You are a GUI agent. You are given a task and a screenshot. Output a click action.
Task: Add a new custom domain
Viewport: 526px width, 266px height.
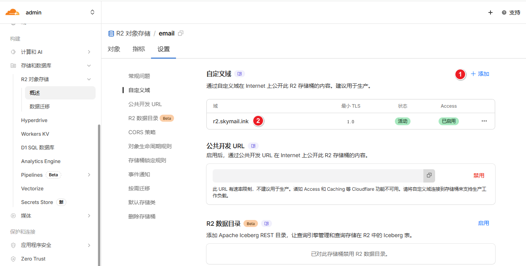pyautogui.click(x=480, y=74)
